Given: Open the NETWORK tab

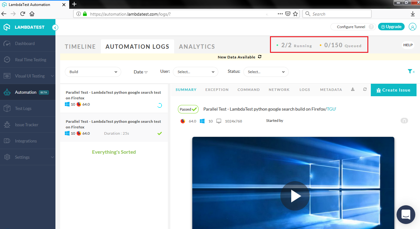Looking at the screenshot, I should click(279, 90).
